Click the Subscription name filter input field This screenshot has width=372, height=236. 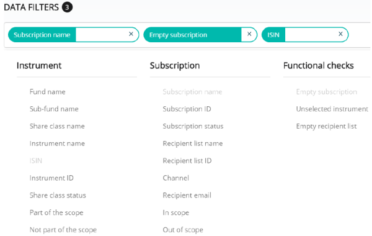(102, 35)
